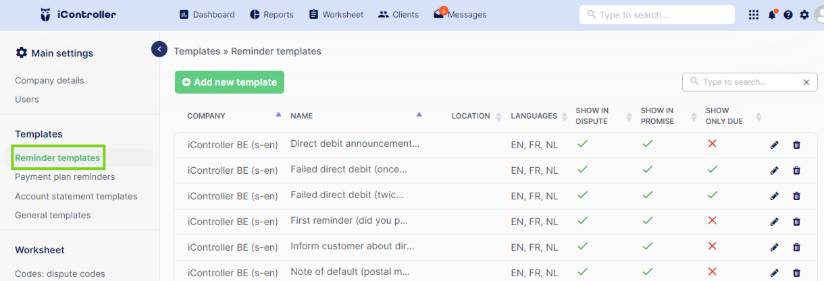
Task: Clear the template search with X
Action: click(x=806, y=82)
